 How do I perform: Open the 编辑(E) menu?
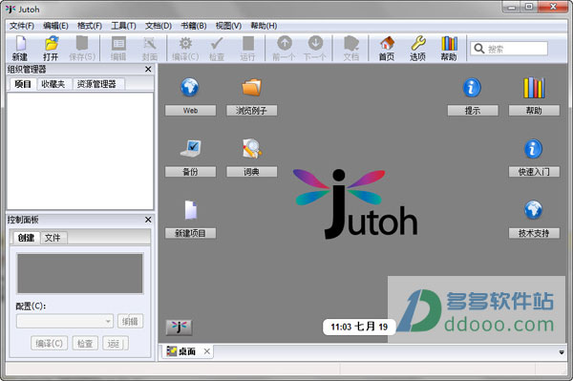pos(55,26)
